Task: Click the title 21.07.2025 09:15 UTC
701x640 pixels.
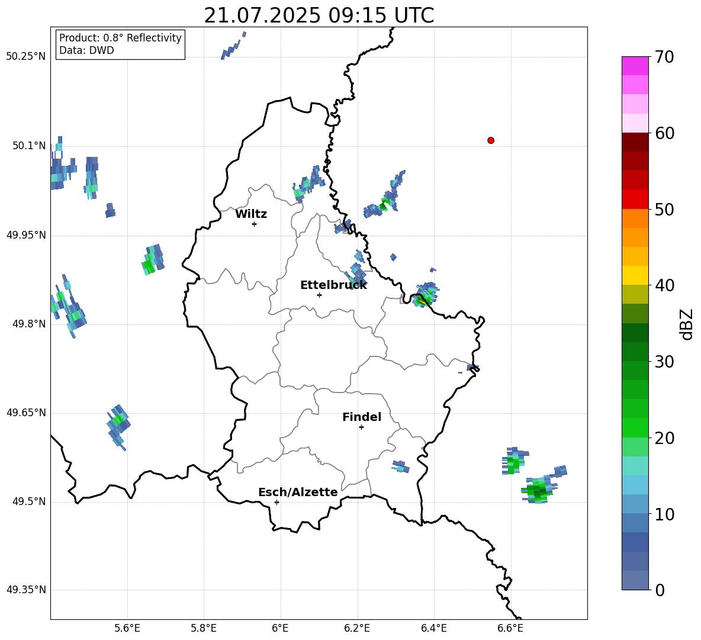Action: [x=319, y=15]
